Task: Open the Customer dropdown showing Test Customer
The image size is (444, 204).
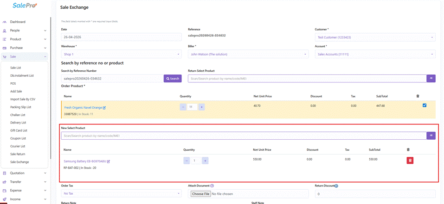Action: coord(375,37)
